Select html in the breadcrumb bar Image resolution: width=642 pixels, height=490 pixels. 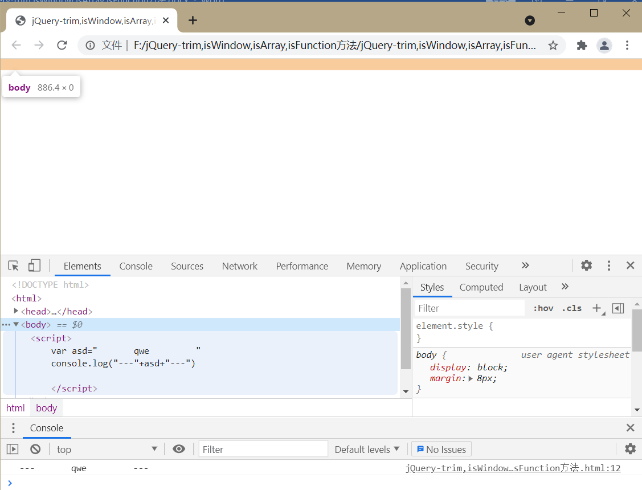click(15, 408)
